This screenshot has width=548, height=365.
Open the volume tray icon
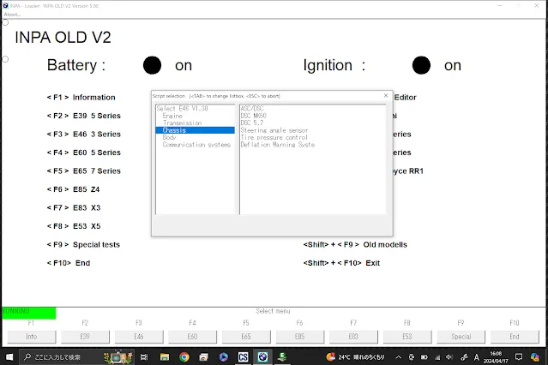(x=449, y=357)
